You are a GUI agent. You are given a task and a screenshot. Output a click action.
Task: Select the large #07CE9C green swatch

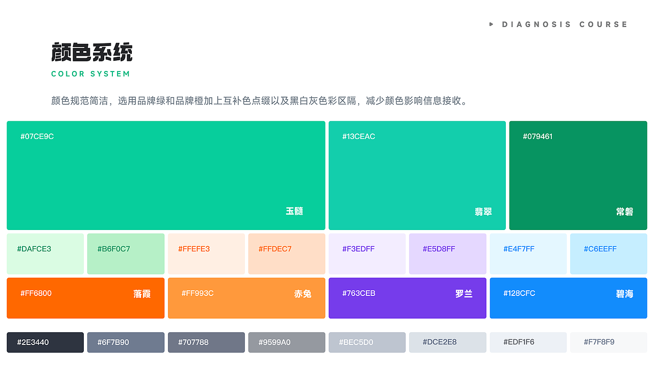(166, 175)
